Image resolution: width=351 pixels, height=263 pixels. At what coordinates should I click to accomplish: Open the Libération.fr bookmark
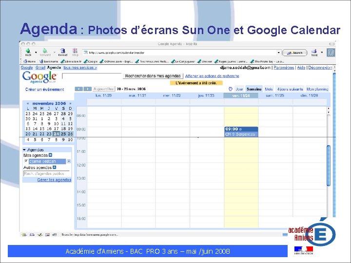[x=71, y=61]
